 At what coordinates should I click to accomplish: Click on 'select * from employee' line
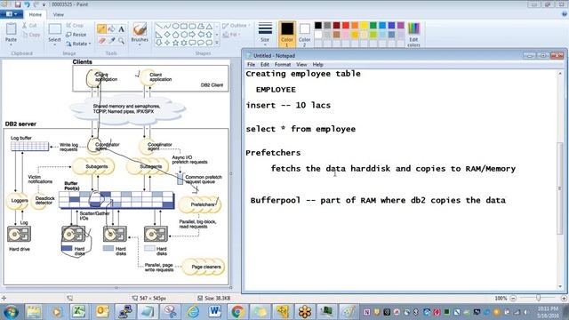pos(301,129)
